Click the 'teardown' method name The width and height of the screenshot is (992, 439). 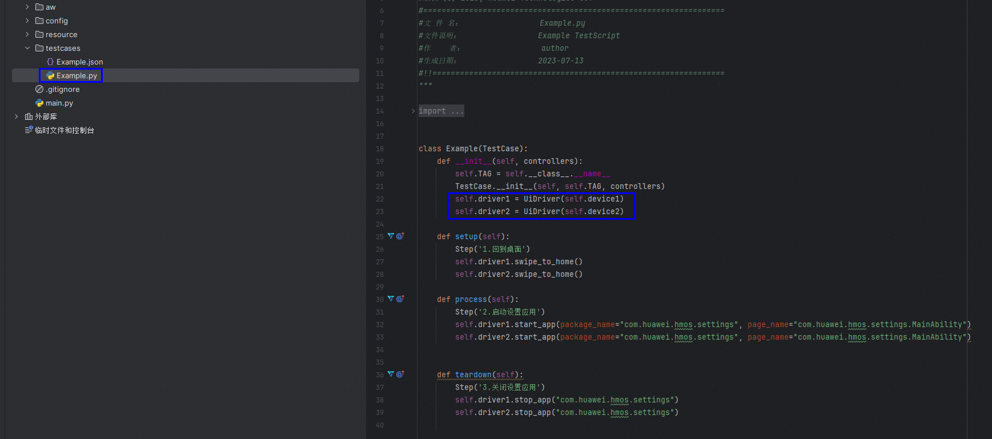tap(473, 374)
